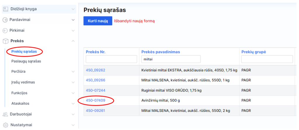
Task: Click the Pardavimai arrow icon
Action: coord(5,20)
